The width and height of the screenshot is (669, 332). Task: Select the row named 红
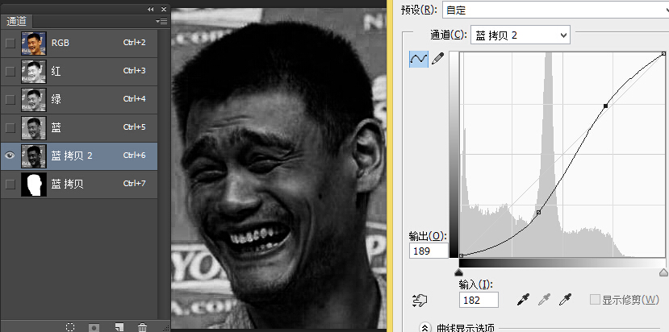[x=79, y=71]
